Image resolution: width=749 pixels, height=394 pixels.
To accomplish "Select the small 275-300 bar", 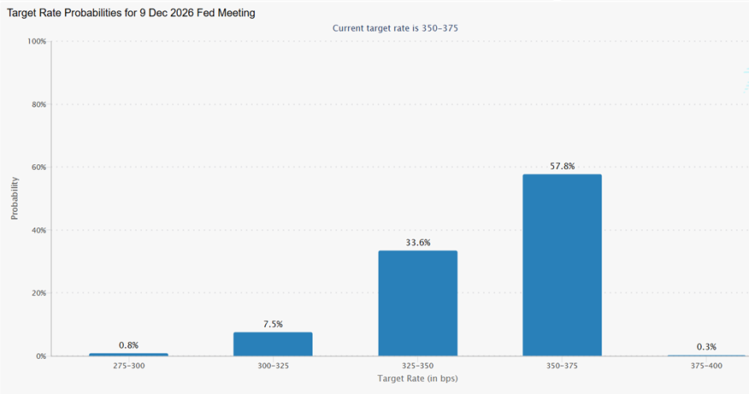I will click(128, 354).
